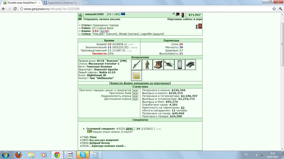This screenshot has width=284, height=159.
Task: Select the Онлайн игра GanjaWars tab
Action: tap(22, 3)
